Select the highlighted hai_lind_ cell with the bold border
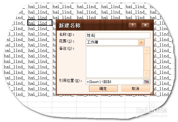 click(x=40, y=22)
